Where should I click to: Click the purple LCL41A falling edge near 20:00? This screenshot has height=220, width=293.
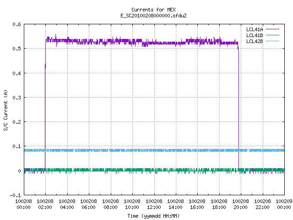coord(239,109)
